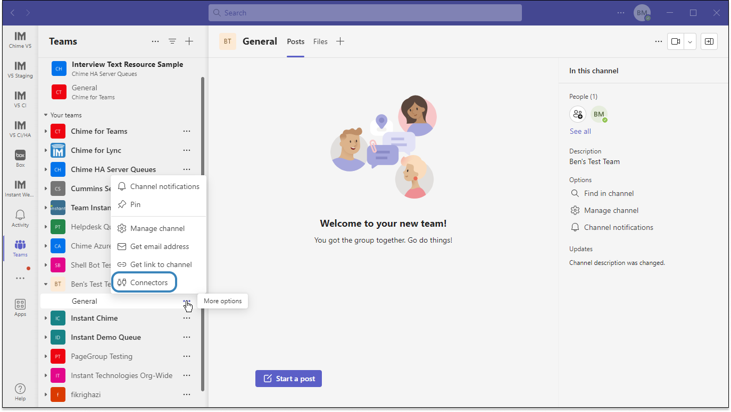731x412 pixels.
Task: Open more options in the Teams header
Action: (155, 41)
